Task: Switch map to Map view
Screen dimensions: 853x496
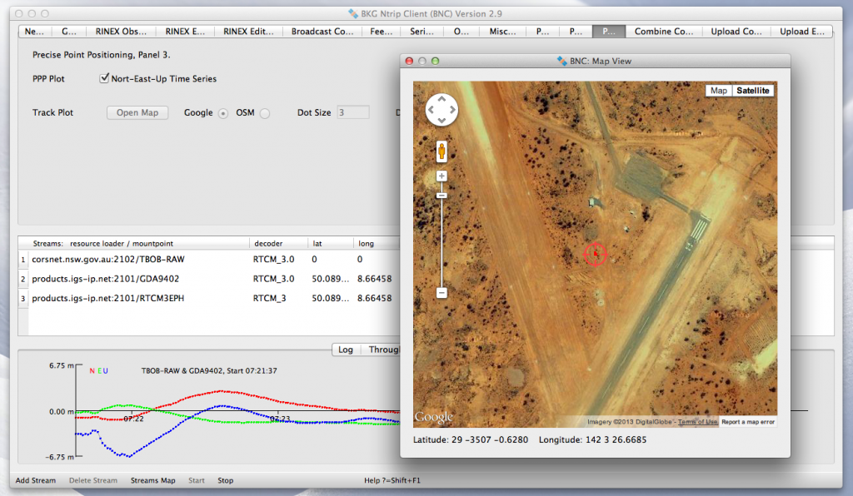Action: tap(718, 91)
